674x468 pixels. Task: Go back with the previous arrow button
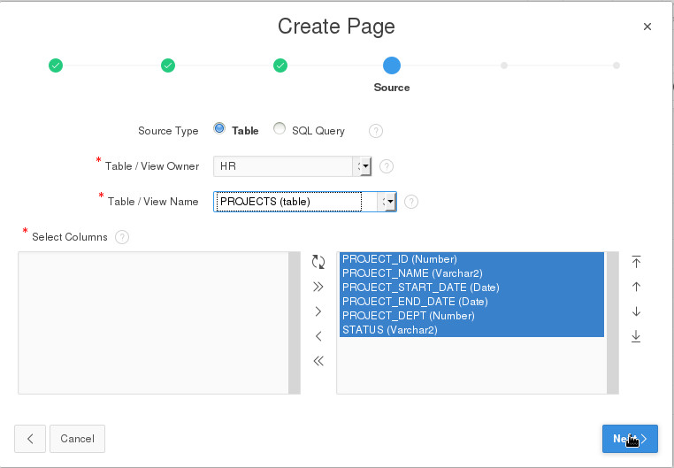tap(30, 439)
